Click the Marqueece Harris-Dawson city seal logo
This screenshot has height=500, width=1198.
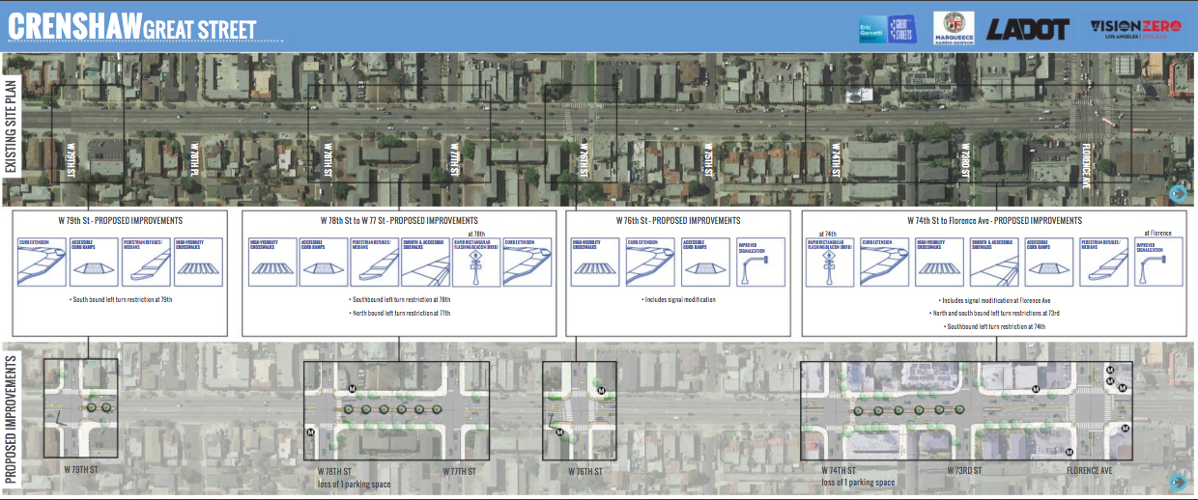point(953,28)
